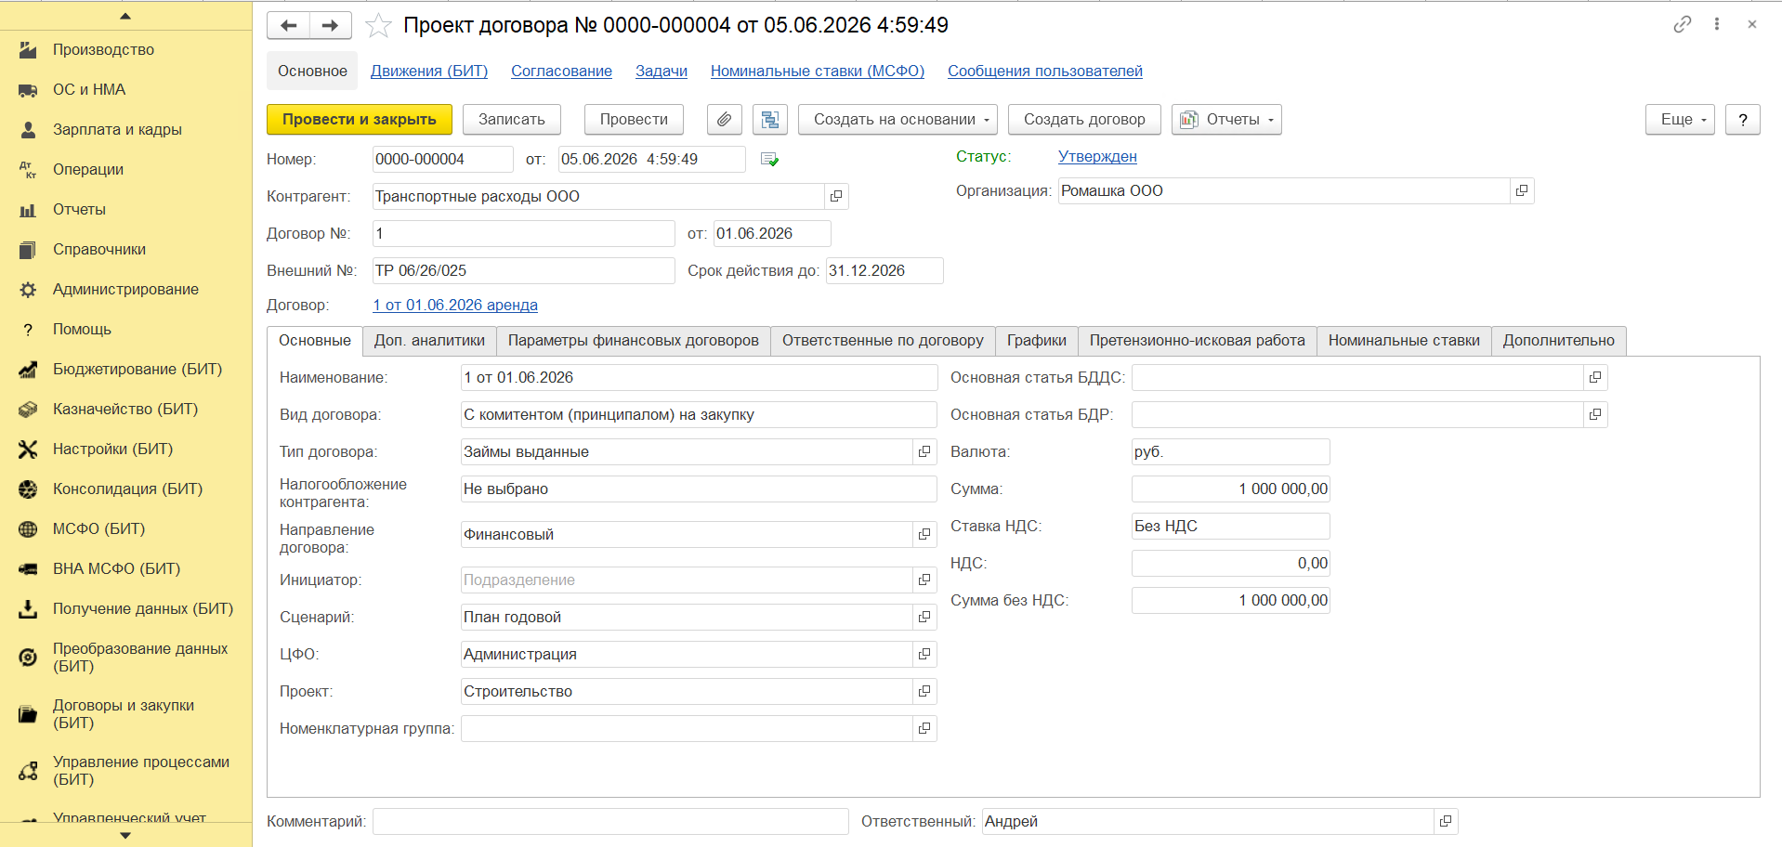Switch to Графики tab
The width and height of the screenshot is (1782, 847).
(x=1037, y=341)
